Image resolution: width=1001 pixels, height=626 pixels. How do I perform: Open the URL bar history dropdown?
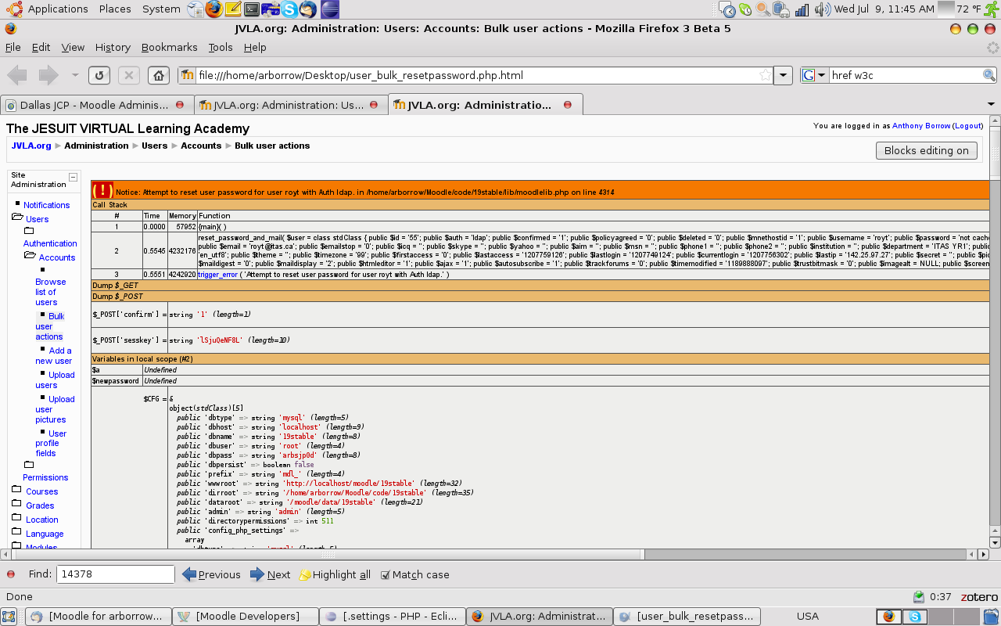(783, 75)
